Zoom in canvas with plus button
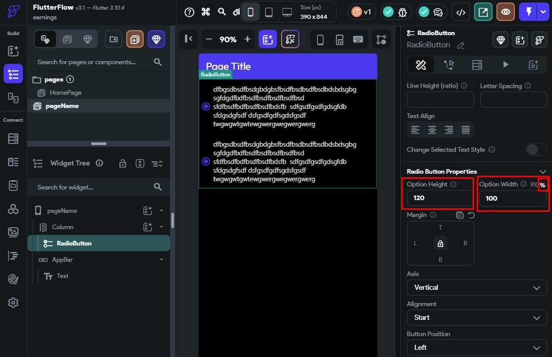The width and height of the screenshot is (552, 357). pos(247,39)
